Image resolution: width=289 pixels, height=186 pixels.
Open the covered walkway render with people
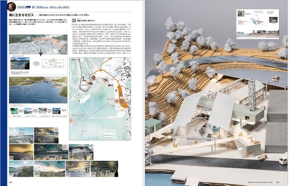pos(81,152)
